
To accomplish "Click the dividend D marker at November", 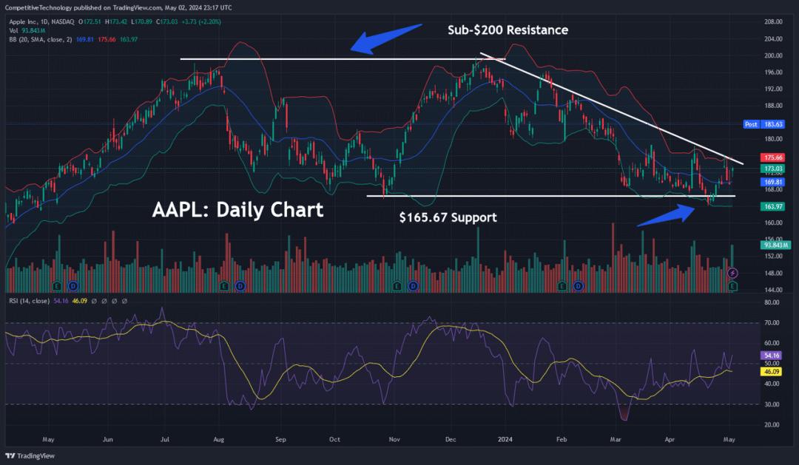I will [x=413, y=286].
